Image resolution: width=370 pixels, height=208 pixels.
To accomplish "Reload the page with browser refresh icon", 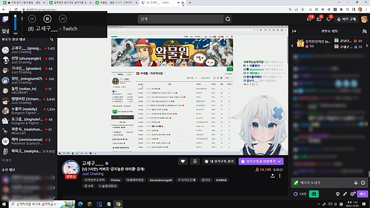I will pyautogui.click(x=16, y=9).
